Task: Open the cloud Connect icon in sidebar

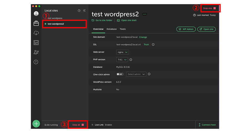Action: pyautogui.click(x=36, y=33)
